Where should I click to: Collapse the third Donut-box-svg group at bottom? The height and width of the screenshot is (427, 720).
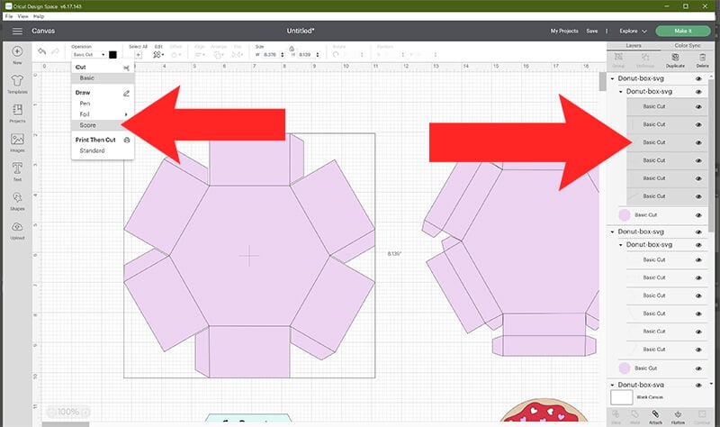tap(613, 385)
